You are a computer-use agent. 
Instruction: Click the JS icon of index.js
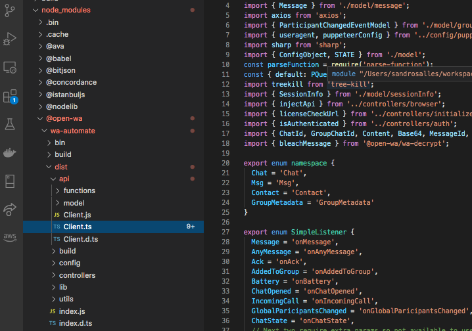click(x=53, y=311)
